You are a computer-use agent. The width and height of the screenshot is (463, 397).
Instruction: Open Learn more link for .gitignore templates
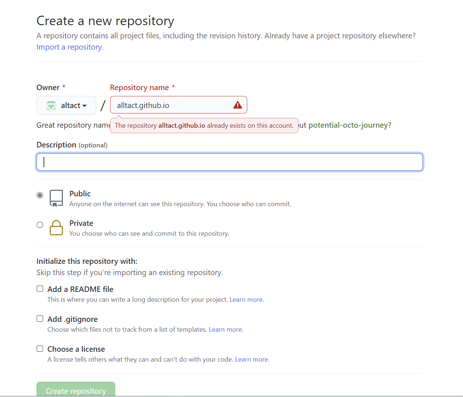tap(226, 329)
